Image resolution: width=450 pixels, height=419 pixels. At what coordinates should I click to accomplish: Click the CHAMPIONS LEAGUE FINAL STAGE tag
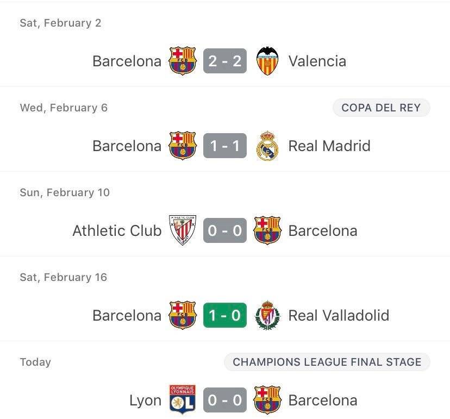pos(327,362)
